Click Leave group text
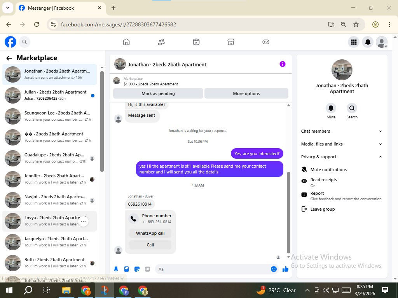Screen dimensions: 398x298 click(x=322, y=209)
